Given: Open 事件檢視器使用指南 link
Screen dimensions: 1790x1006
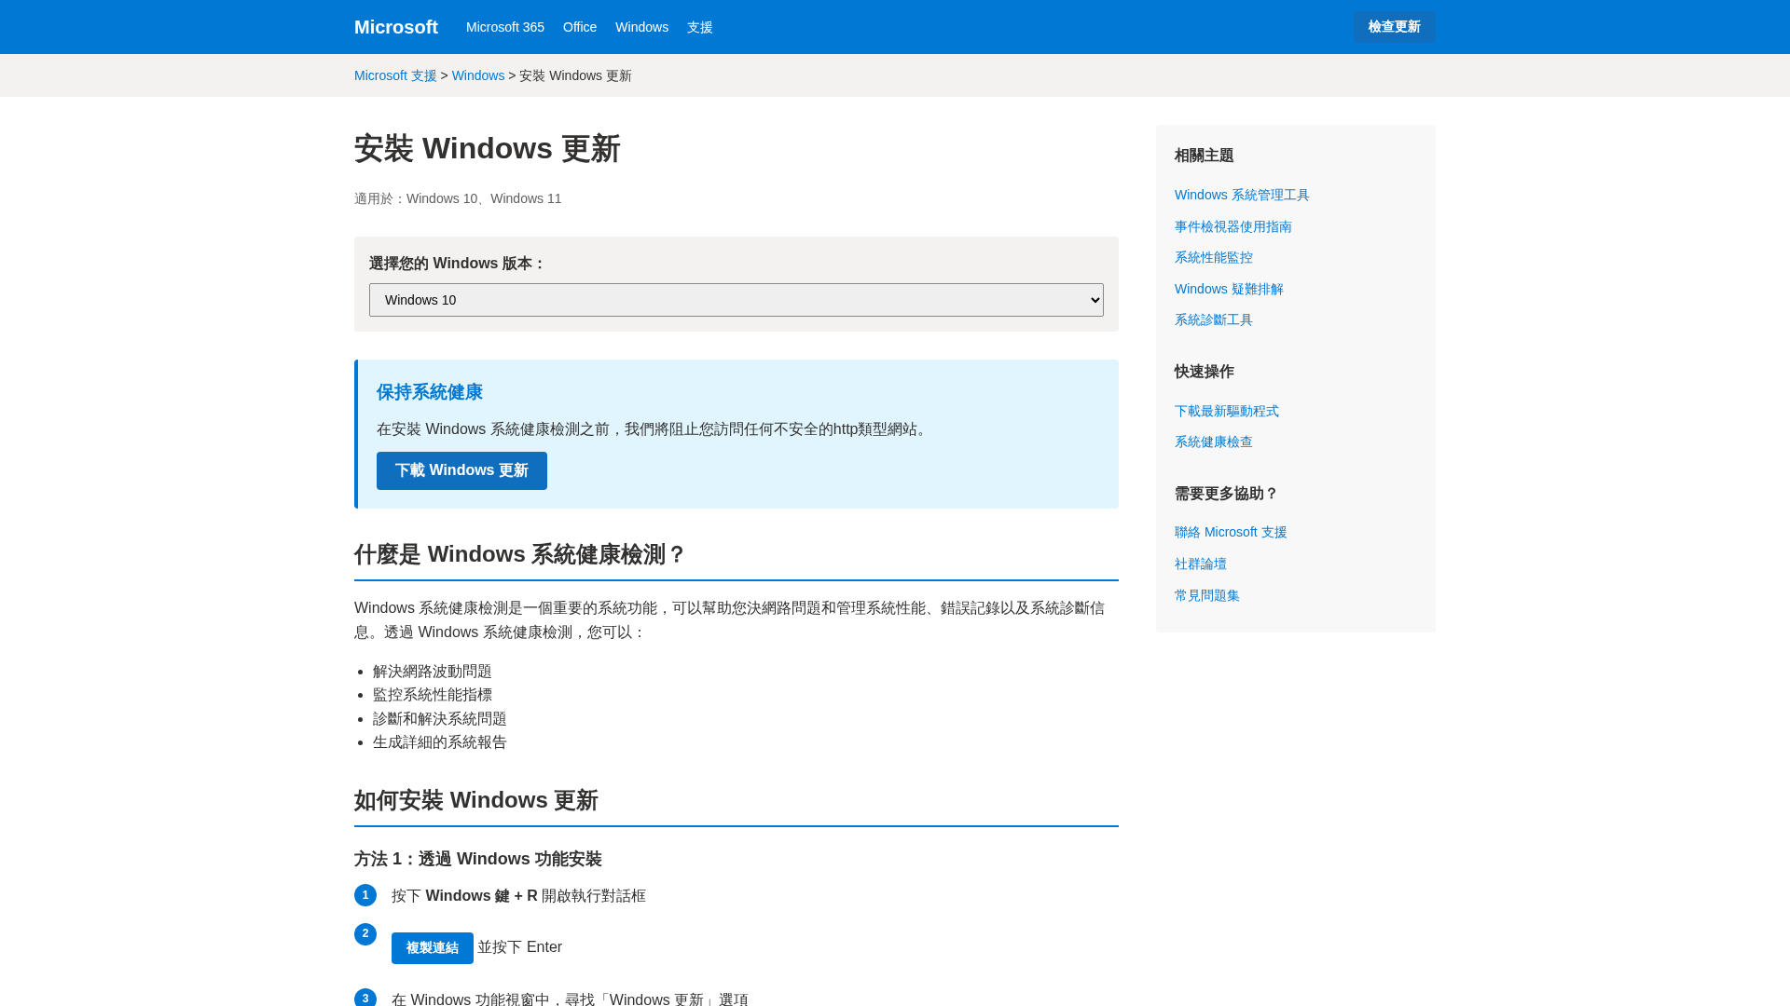Looking at the screenshot, I should click(1232, 226).
